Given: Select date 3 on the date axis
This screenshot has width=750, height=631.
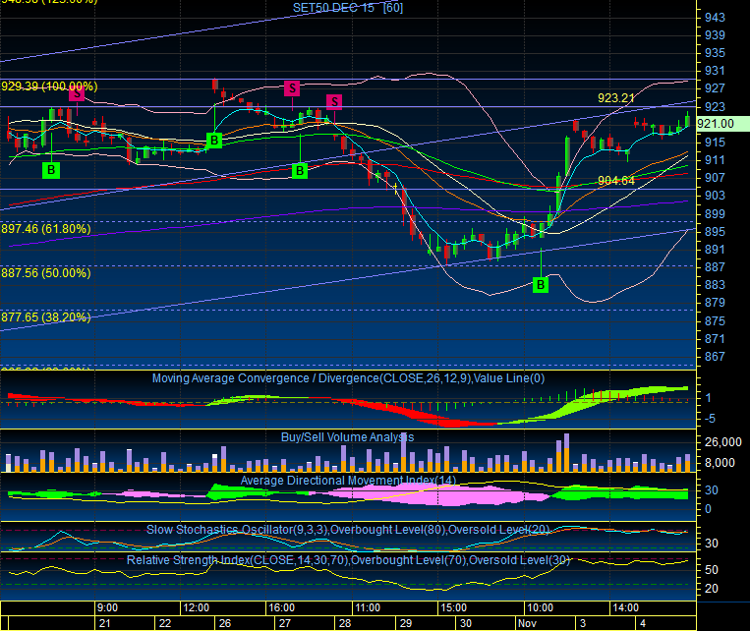Looking at the screenshot, I should tap(583, 623).
